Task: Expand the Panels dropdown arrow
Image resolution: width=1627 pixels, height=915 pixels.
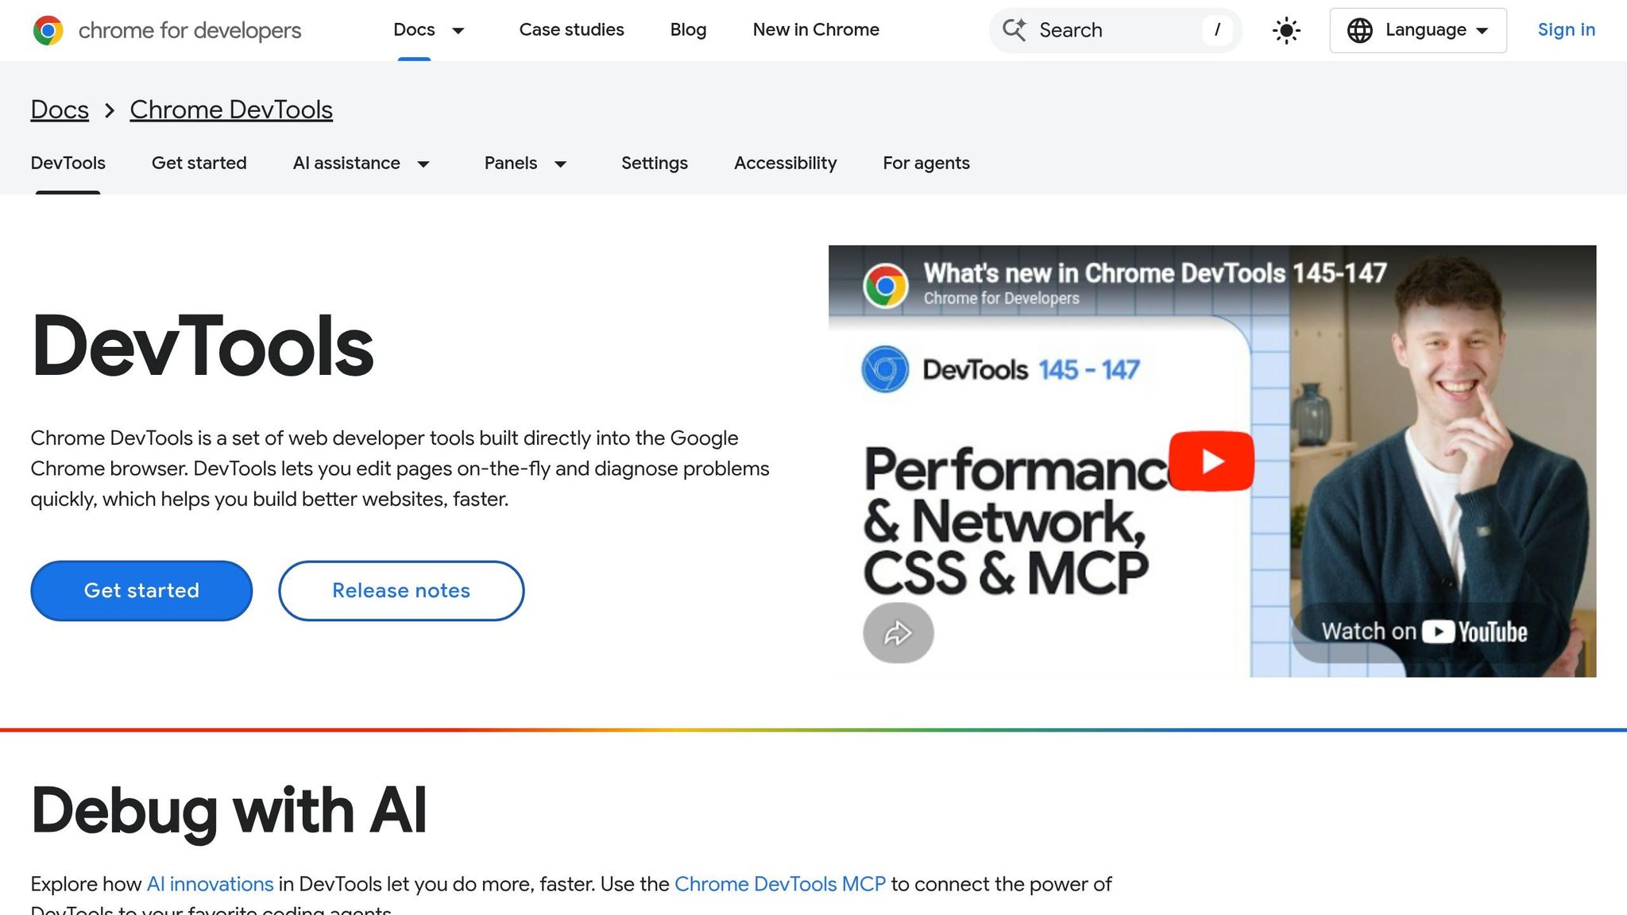Action: (x=560, y=164)
